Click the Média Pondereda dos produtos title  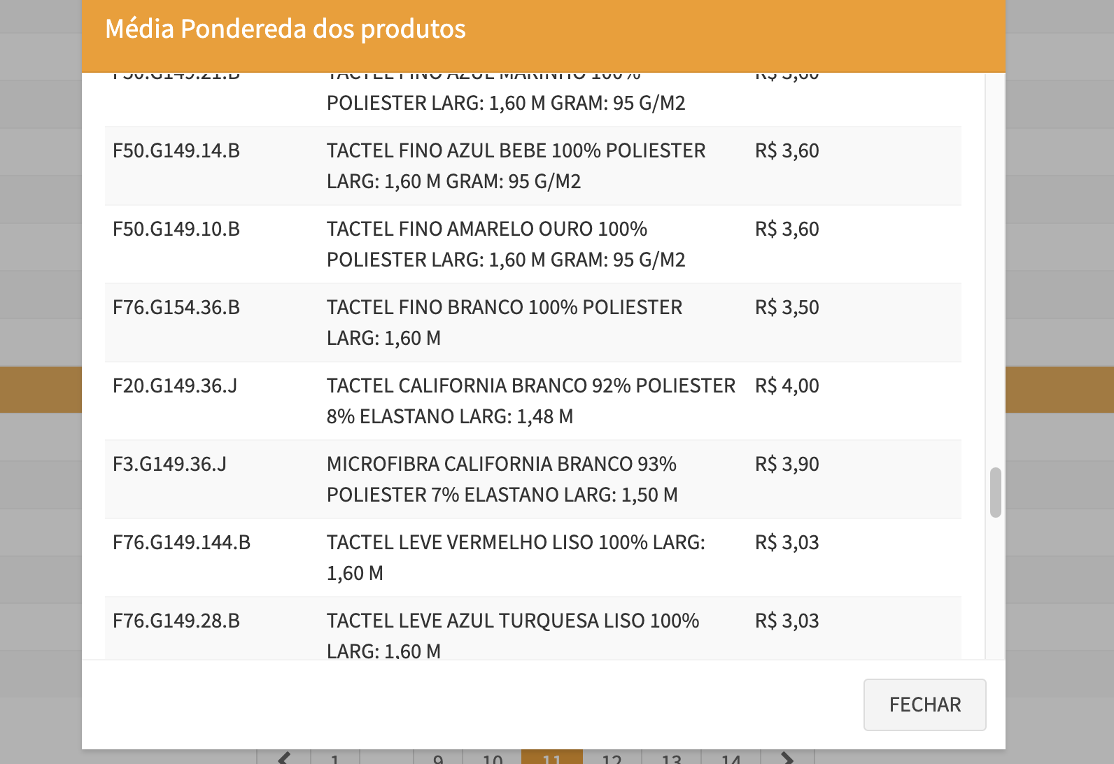tap(285, 29)
